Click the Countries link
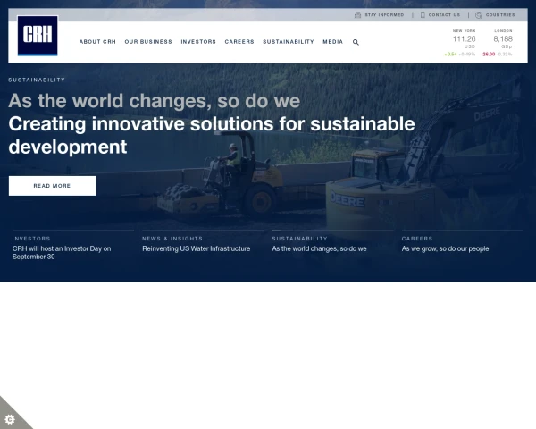This screenshot has width=536, height=429. click(x=500, y=15)
